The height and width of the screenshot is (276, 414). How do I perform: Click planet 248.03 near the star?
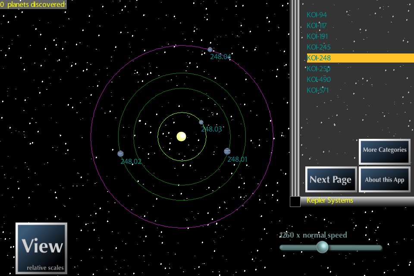(x=201, y=122)
